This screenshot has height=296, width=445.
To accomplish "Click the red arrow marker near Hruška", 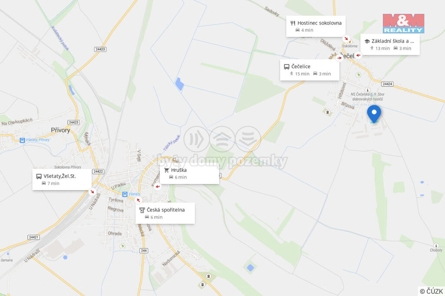I will click(158, 186).
